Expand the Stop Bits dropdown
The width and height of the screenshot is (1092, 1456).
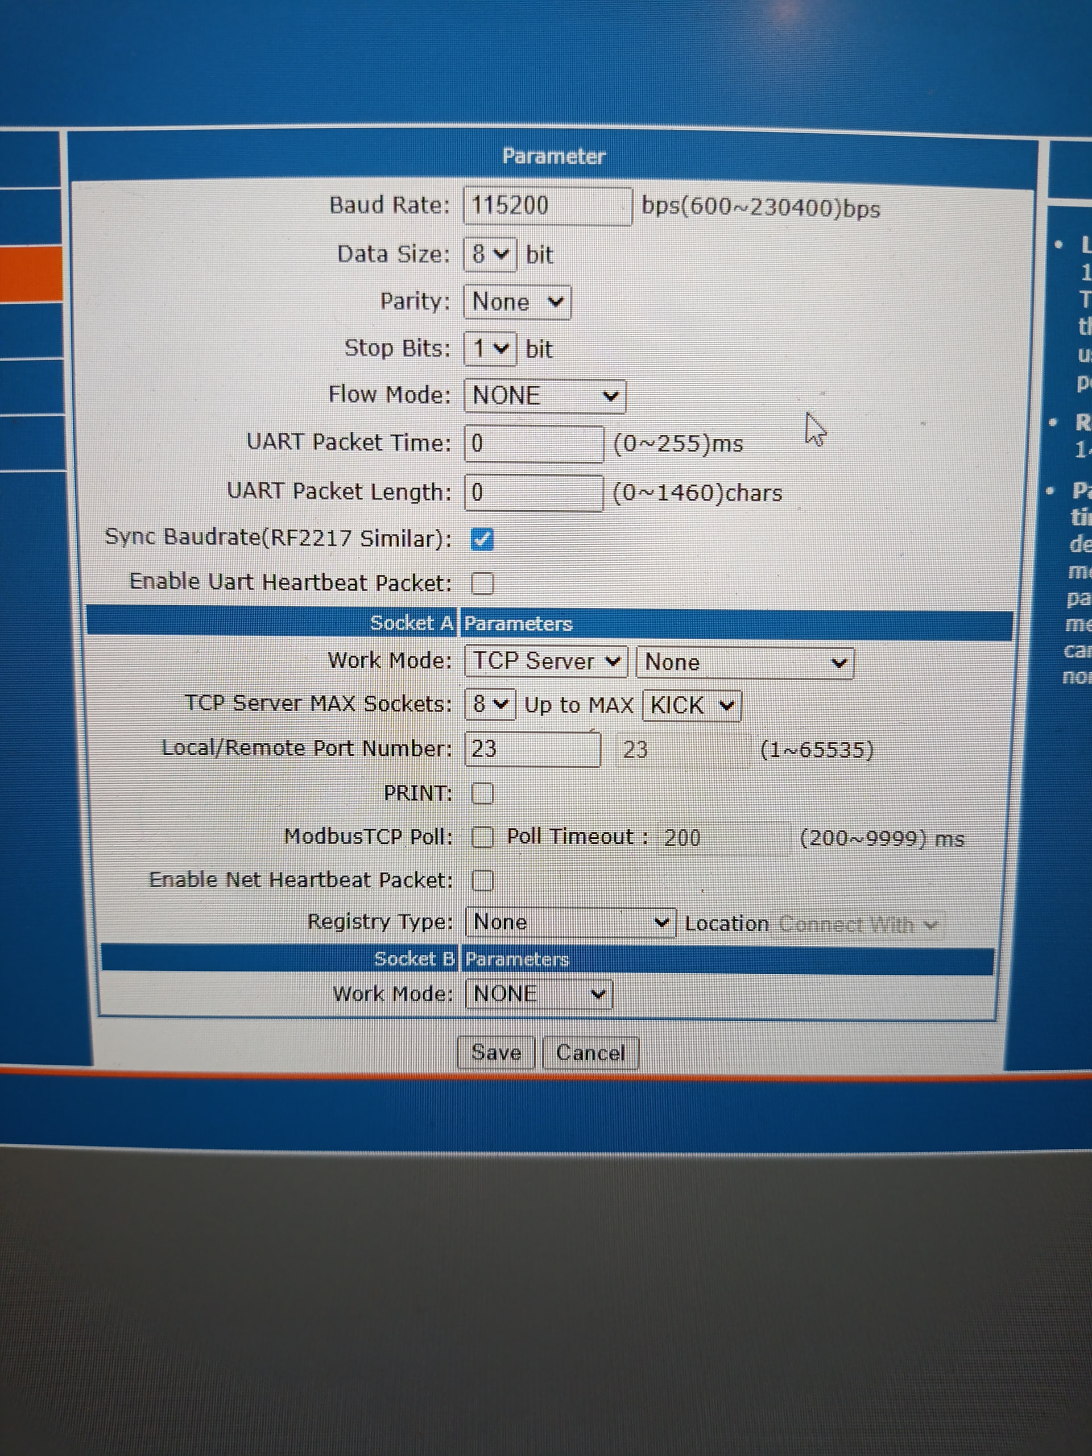point(490,348)
